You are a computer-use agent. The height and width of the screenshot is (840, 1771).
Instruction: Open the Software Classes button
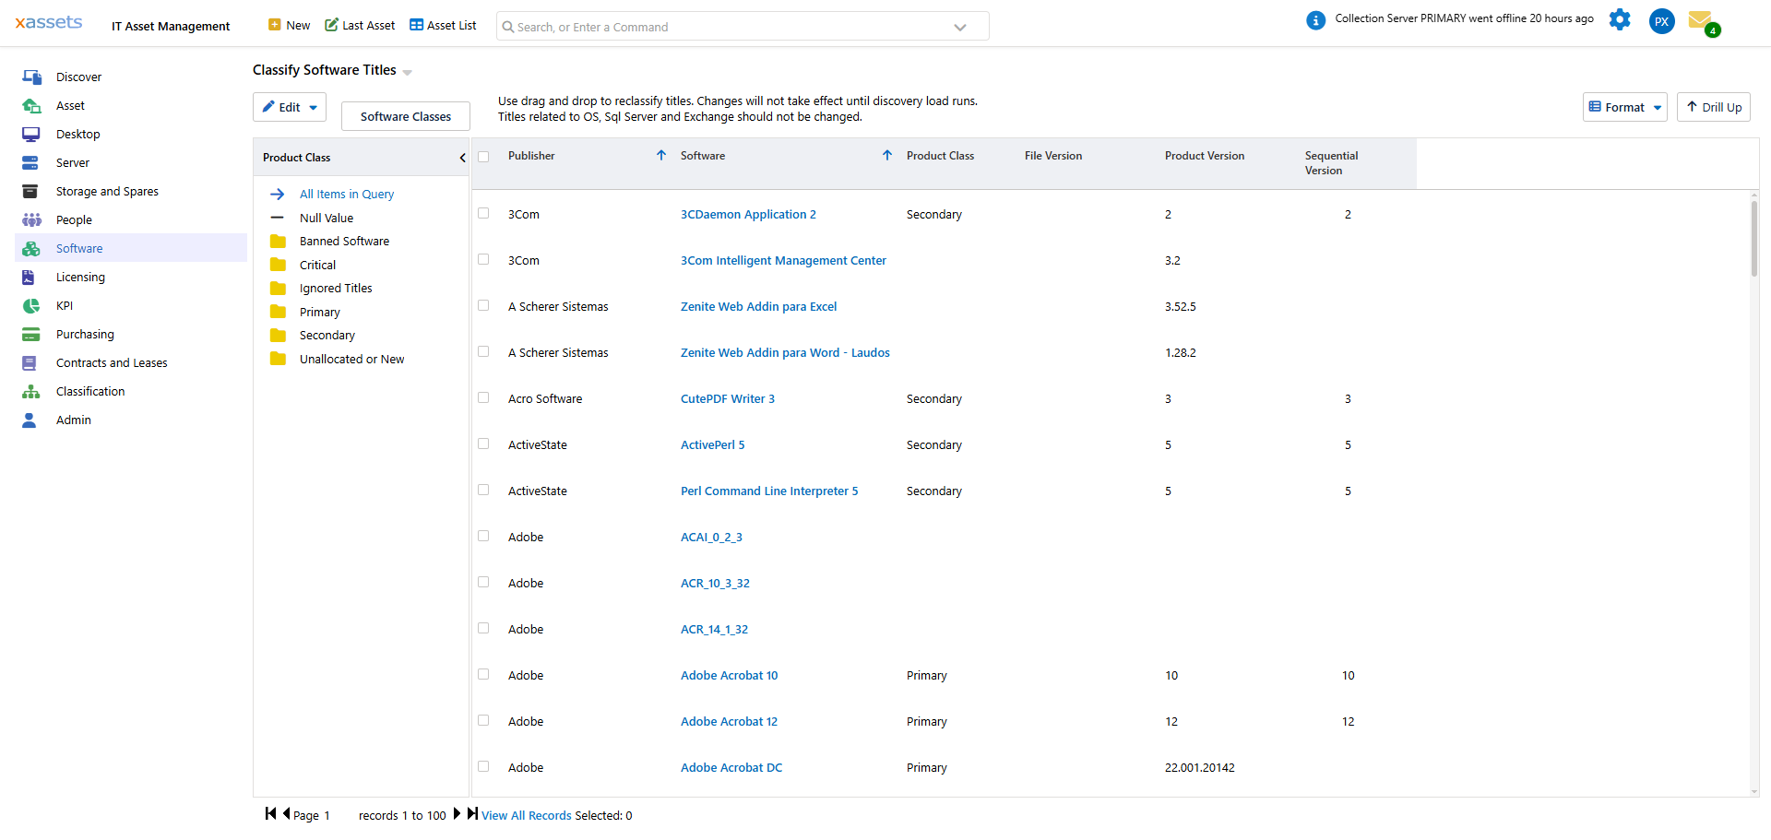[x=405, y=115]
